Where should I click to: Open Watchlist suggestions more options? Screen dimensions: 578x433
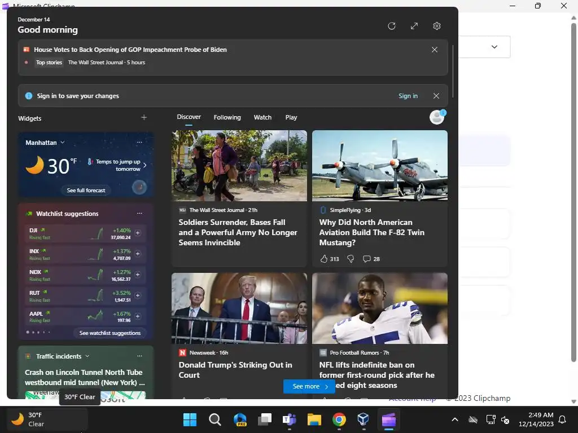tap(139, 213)
